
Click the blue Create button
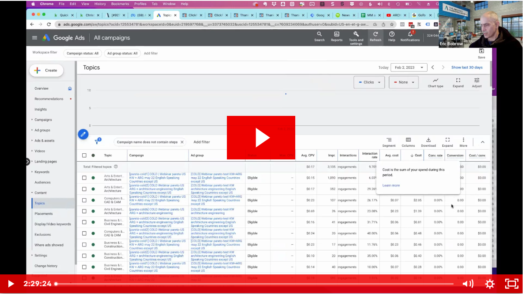tap(46, 70)
